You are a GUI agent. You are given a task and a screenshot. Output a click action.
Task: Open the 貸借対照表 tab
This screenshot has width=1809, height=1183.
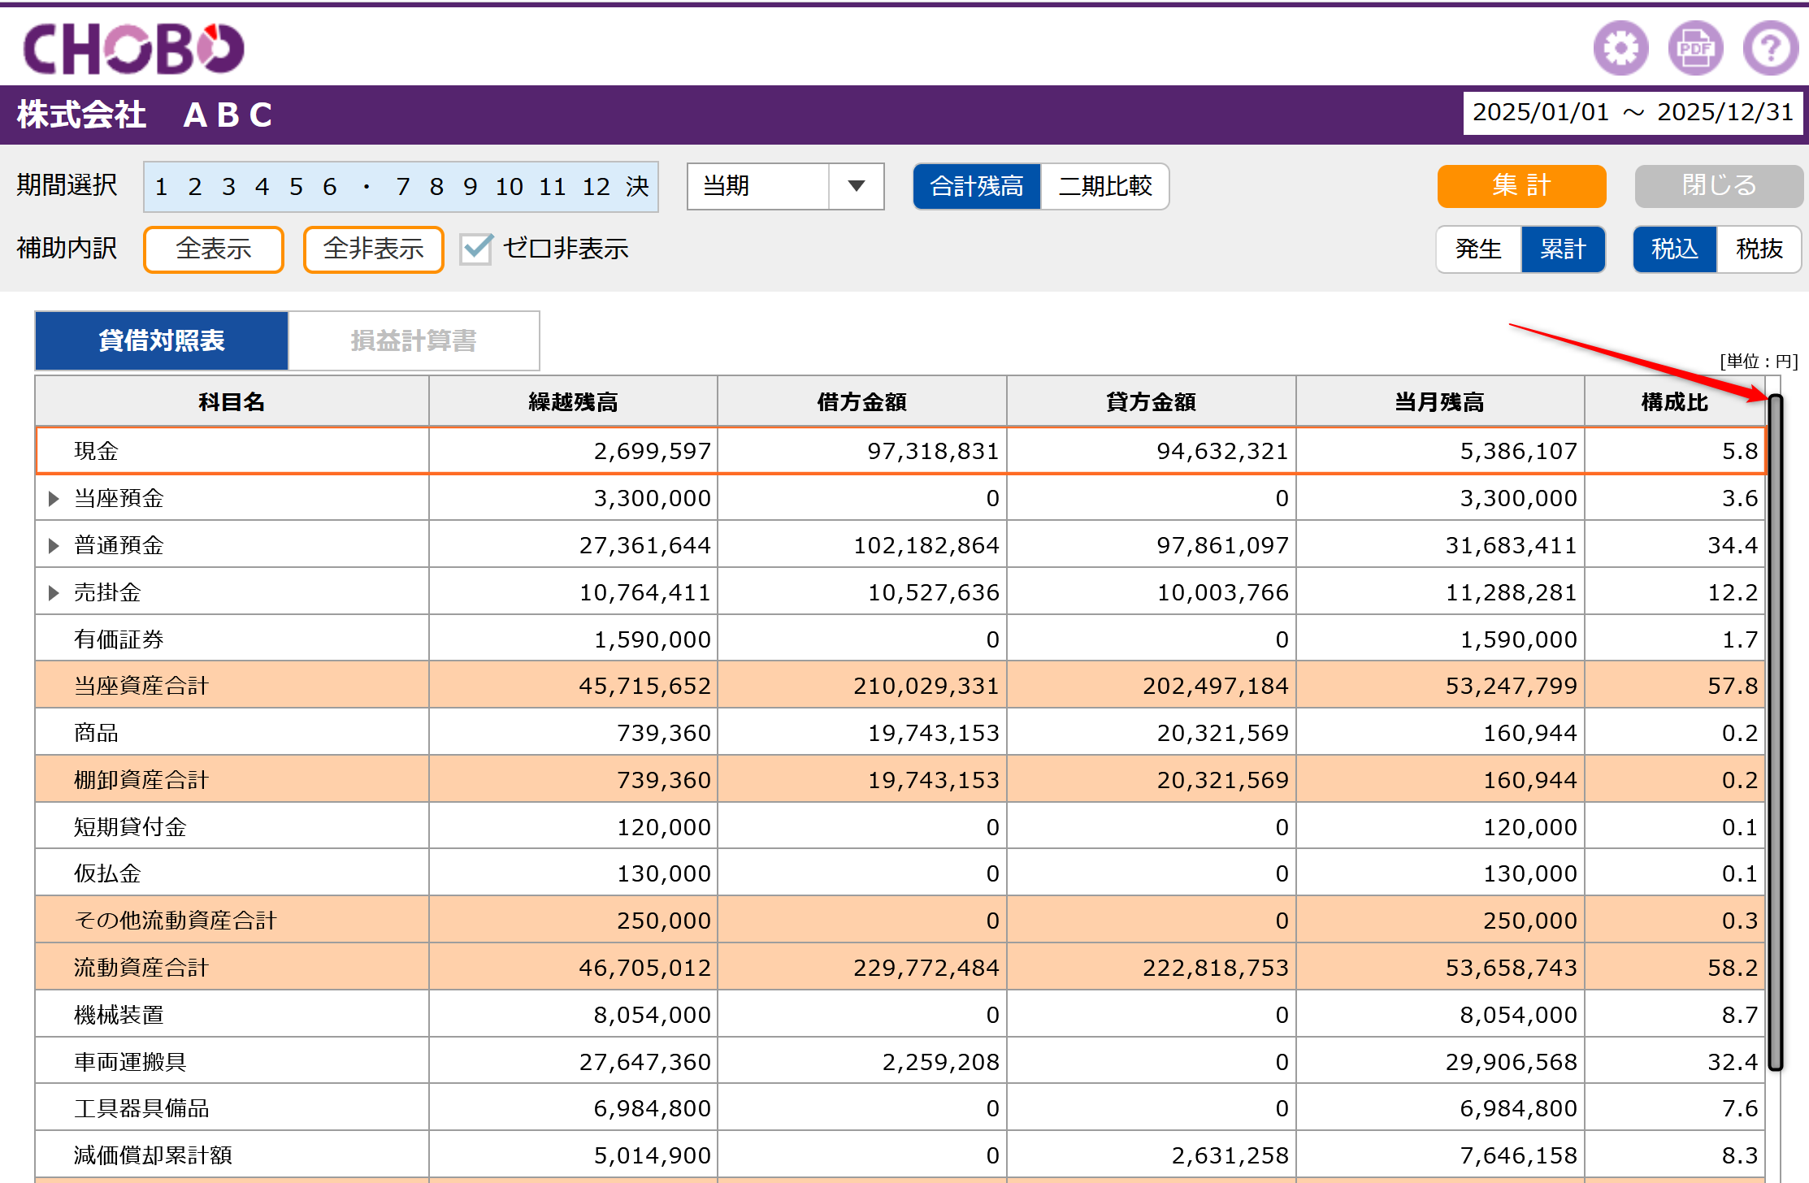pos(162,340)
